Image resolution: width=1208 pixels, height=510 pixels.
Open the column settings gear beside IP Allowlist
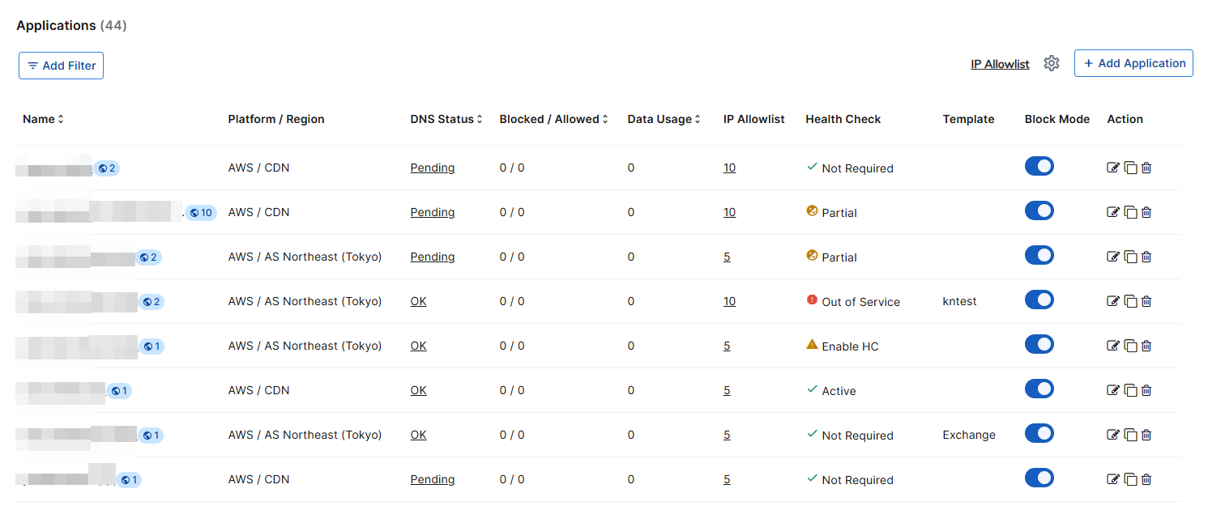[x=1051, y=62]
